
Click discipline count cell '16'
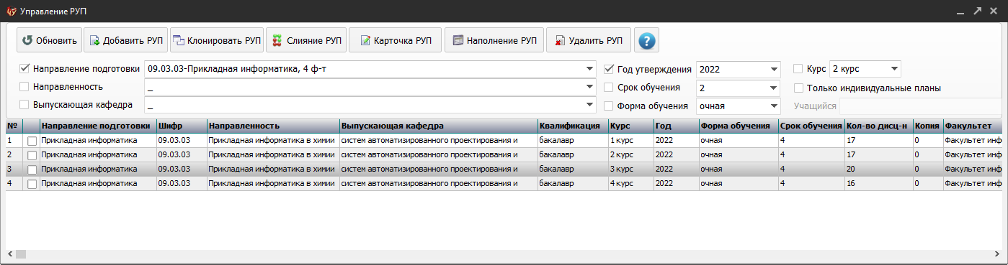point(878,184)
